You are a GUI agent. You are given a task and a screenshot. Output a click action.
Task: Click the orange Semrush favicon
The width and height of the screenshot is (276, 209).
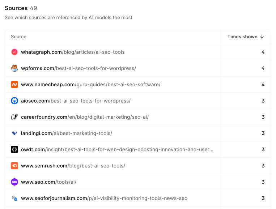[14, 166]
